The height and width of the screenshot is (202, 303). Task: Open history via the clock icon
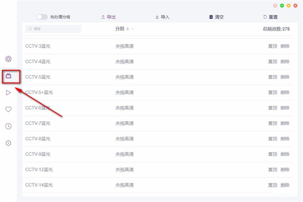point(9,126)
